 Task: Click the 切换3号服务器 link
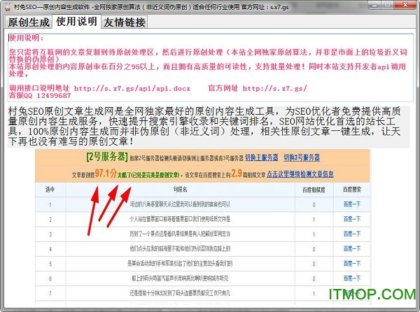click(302, 157)
